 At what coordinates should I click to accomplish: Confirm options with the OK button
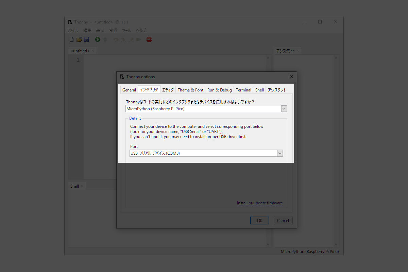[x=259, y=221]
